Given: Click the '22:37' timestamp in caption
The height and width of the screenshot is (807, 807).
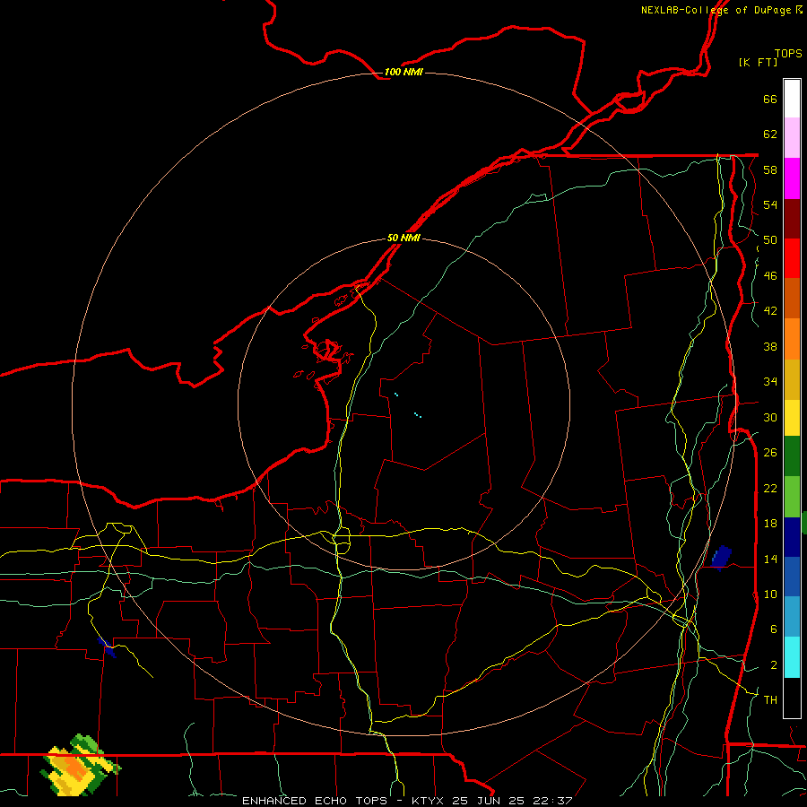Looking at the screenshot, I should coord(551,801).
